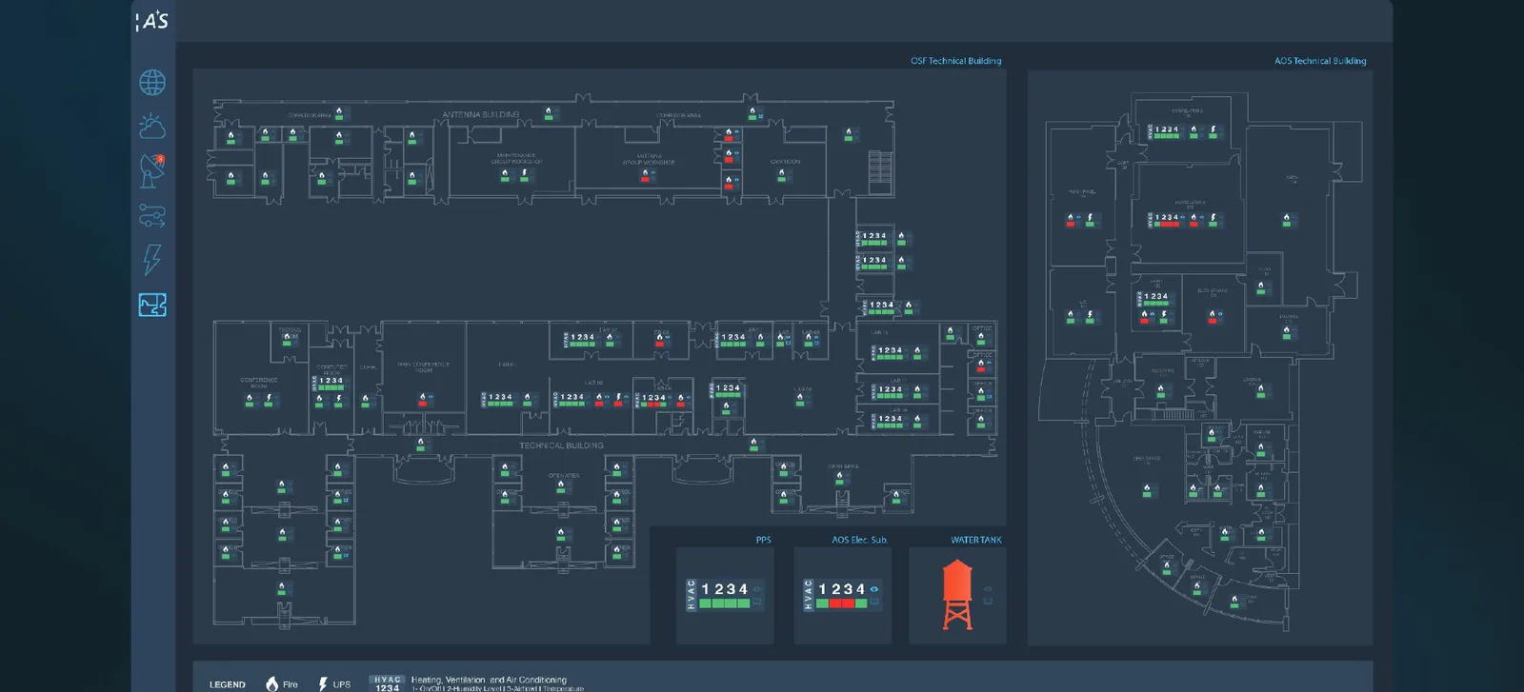Screen dimensions: 1524x692
Task: Open the antenna dish view with alert badge
Action: click(152, 170)
